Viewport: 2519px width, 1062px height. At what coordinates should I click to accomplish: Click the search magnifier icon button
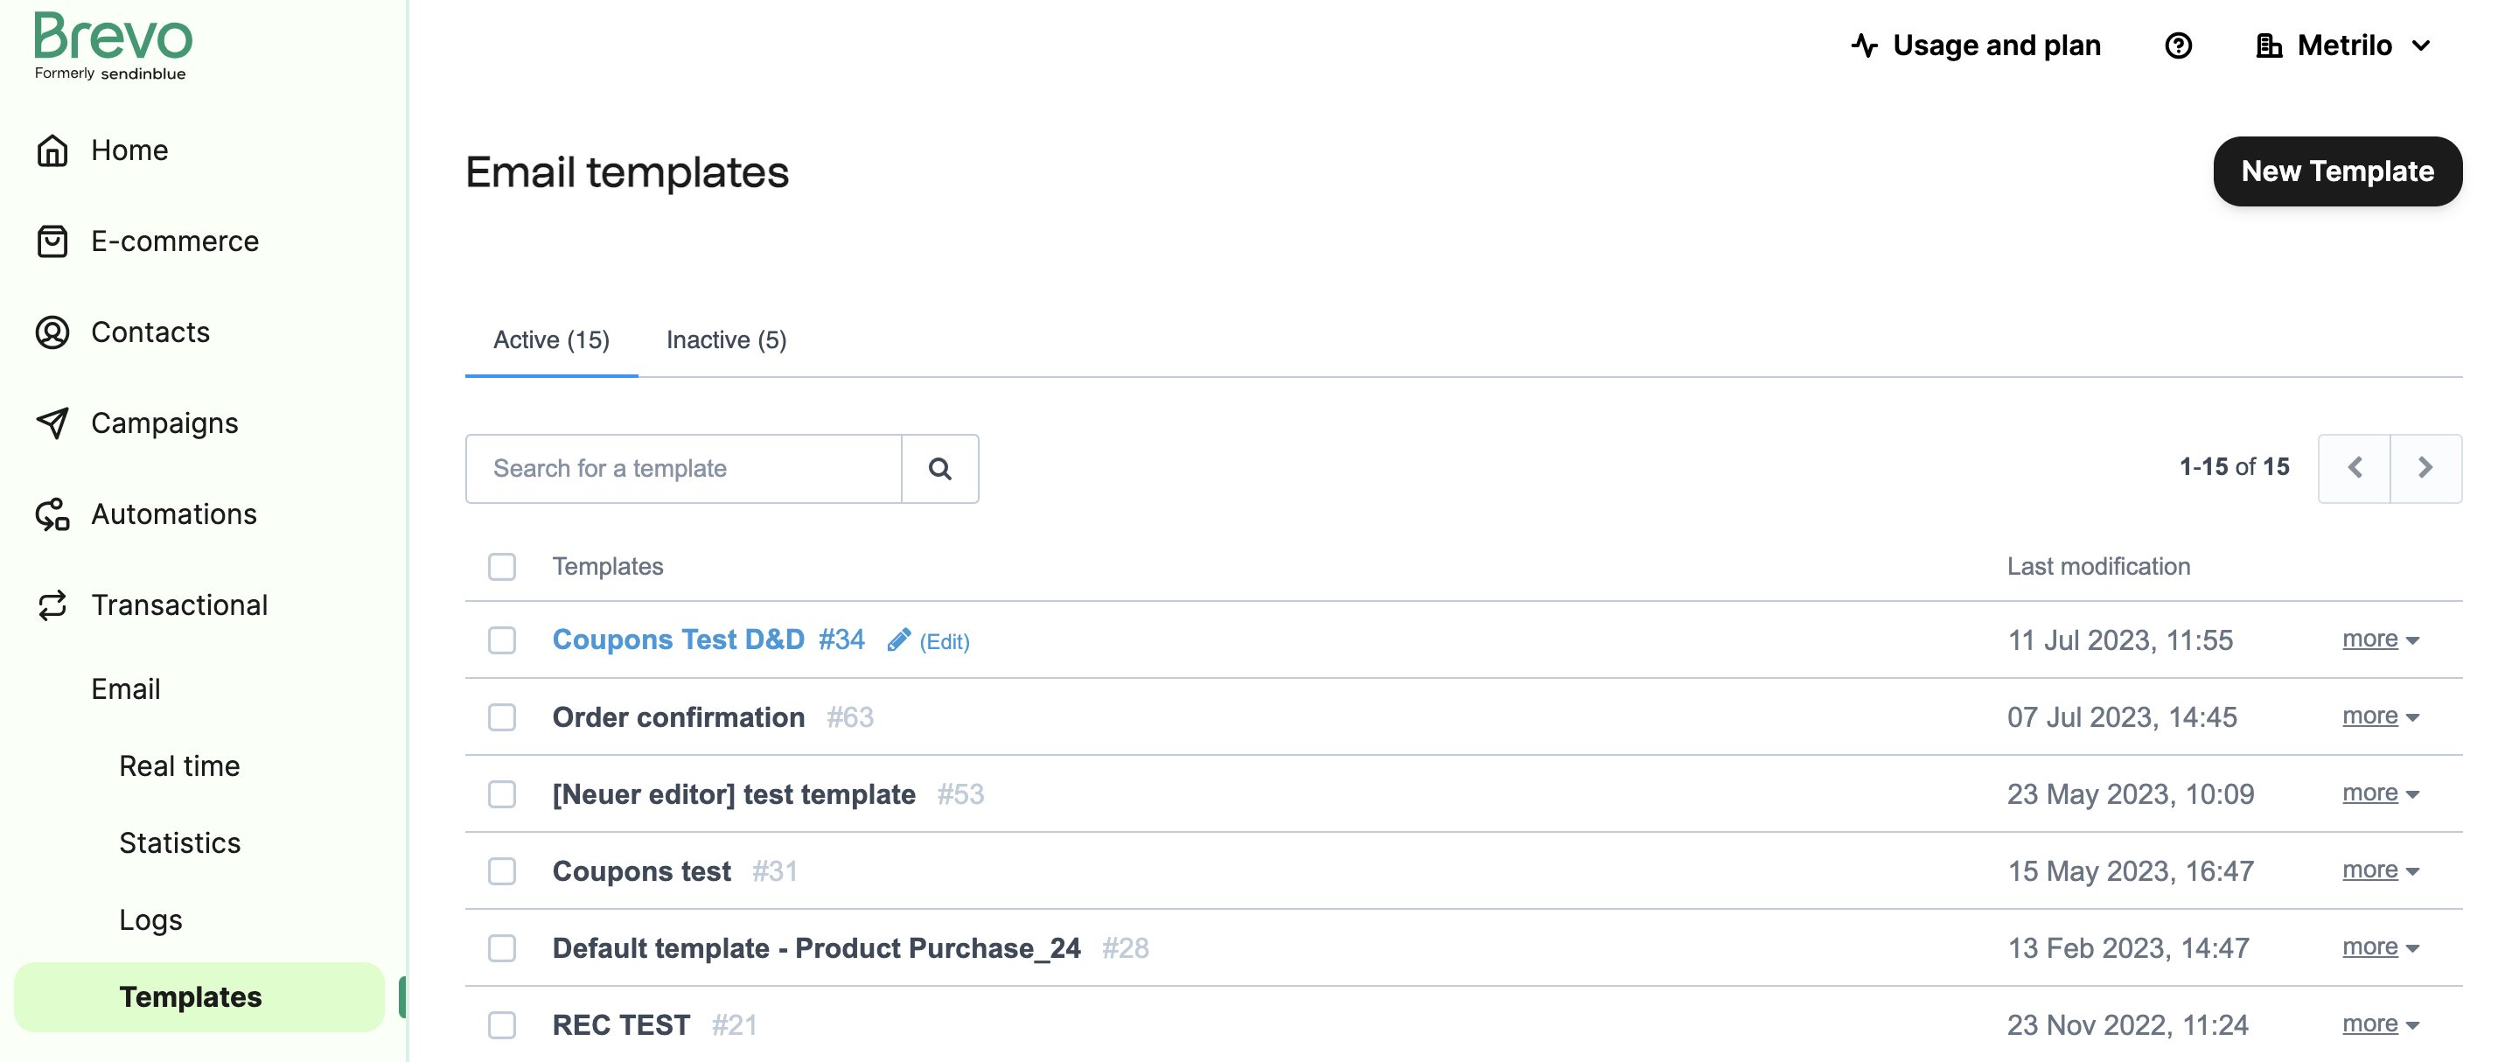(939, 468)
